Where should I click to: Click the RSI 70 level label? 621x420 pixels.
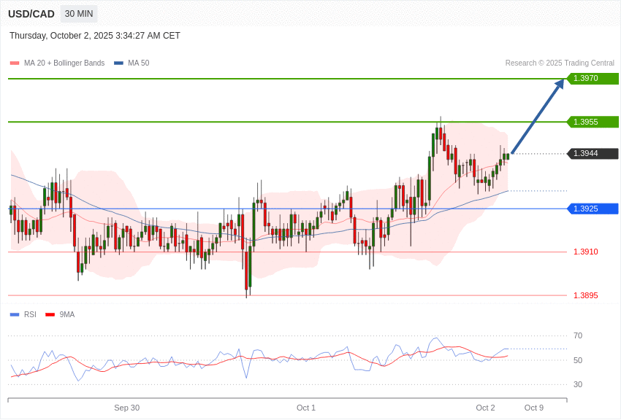(x=578, y=336)
